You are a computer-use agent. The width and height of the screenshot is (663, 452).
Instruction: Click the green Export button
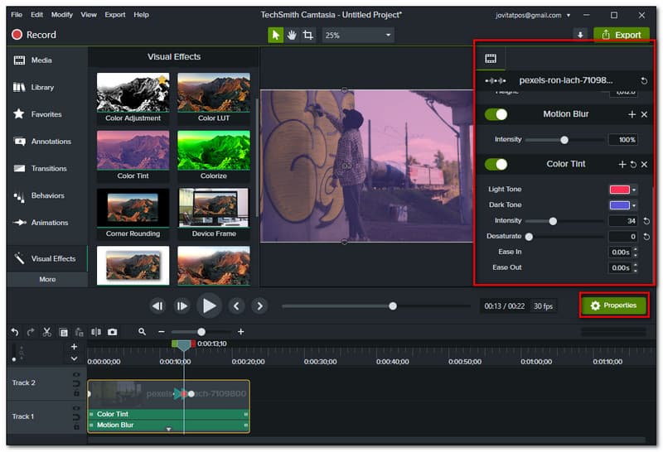point(621,35)
